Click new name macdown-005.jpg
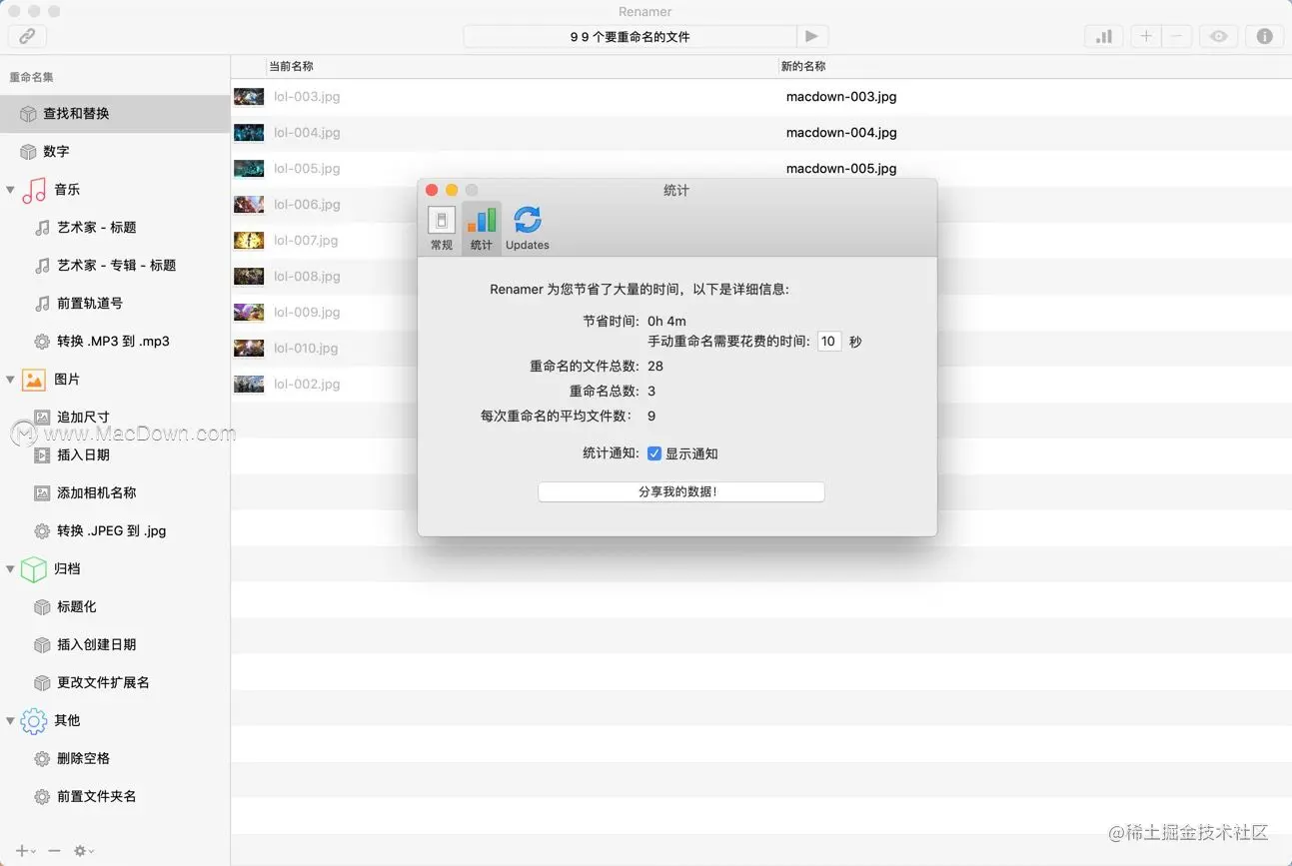This screenshot has height=866, width=1292. (x=841, y=169)
